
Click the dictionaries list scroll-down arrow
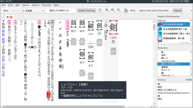click(x=191, y=40)
